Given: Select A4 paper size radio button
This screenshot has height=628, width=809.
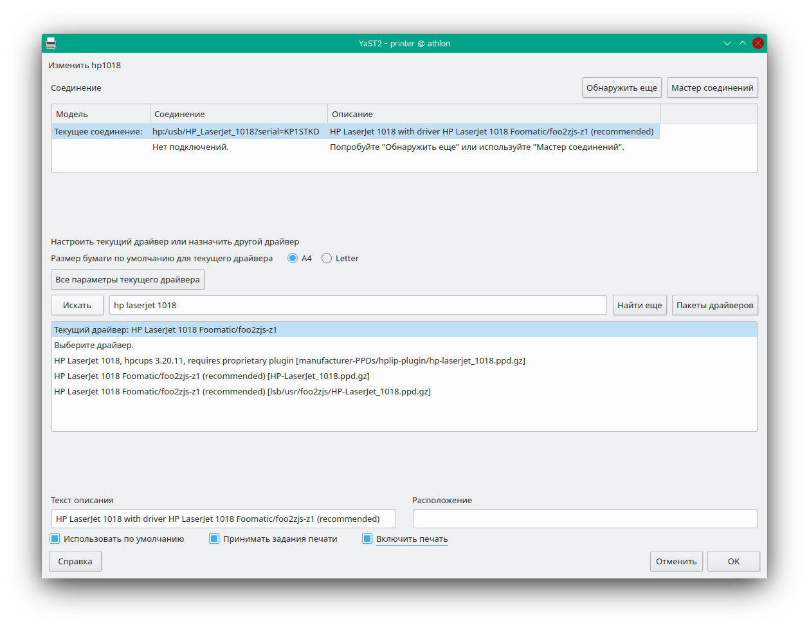Looking at the screenshot, I should pyautogui.click(x=293, y=258).
